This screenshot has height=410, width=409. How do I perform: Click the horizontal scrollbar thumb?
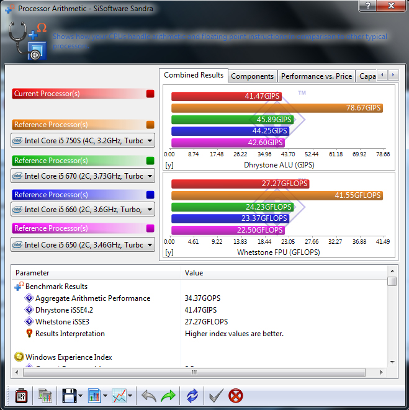[x=194, y=372]
